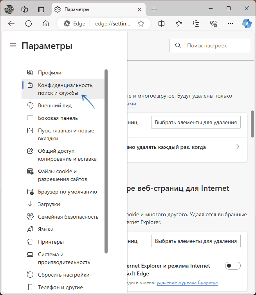
Task: Toggle split screen icon
Action: pos(161,24)
